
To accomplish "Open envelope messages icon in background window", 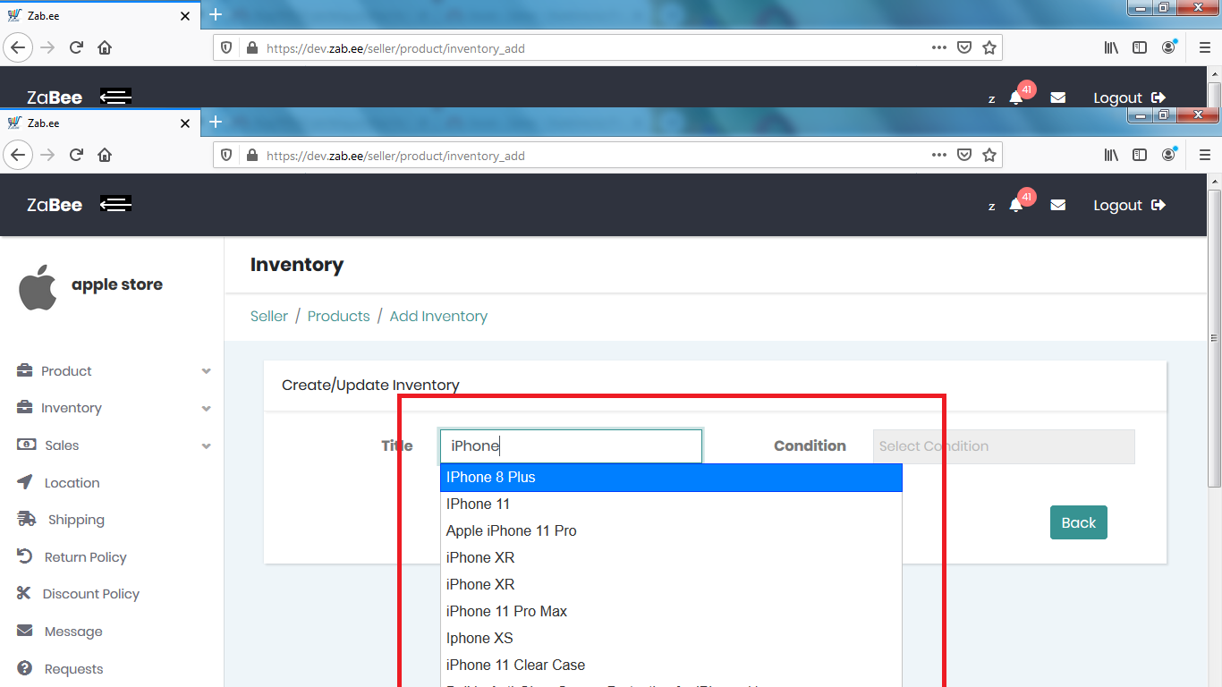I will click(x=1058, y=98).
